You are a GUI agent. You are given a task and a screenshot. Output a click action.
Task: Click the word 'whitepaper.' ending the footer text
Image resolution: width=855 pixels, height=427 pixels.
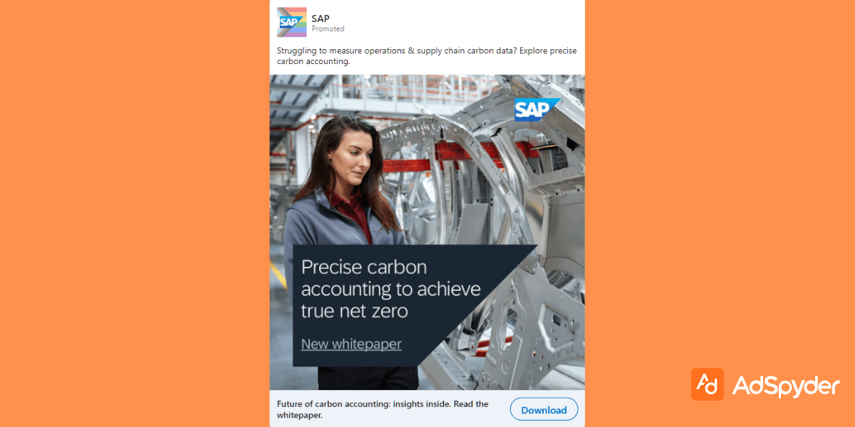[299, 415]
